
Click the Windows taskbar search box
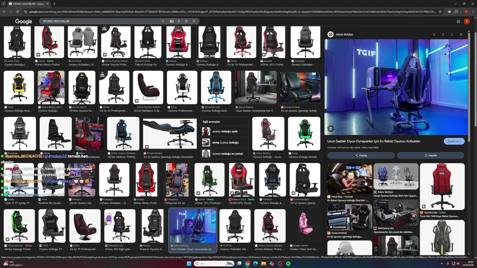tap(214, 264)
